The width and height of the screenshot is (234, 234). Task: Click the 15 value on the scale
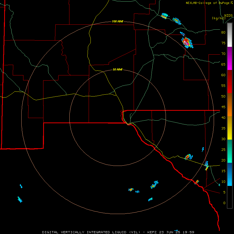(223, 171)
